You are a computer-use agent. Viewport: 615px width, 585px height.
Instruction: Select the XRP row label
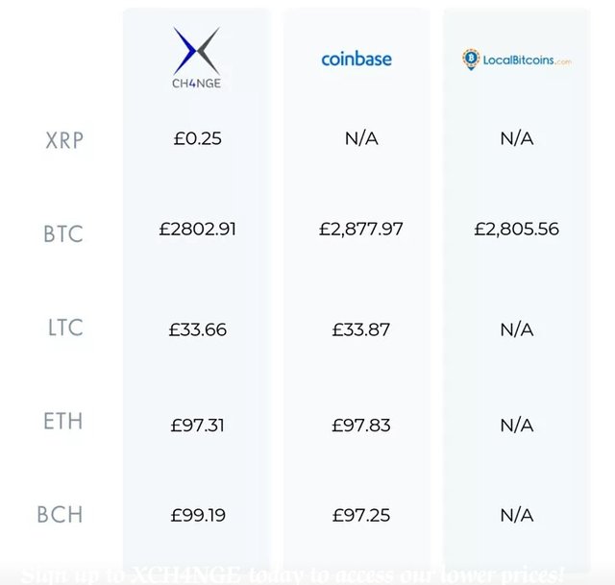64,140
